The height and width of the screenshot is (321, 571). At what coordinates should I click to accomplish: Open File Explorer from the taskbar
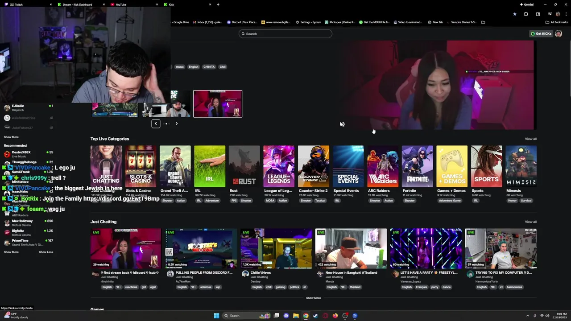tap(295, 316)
